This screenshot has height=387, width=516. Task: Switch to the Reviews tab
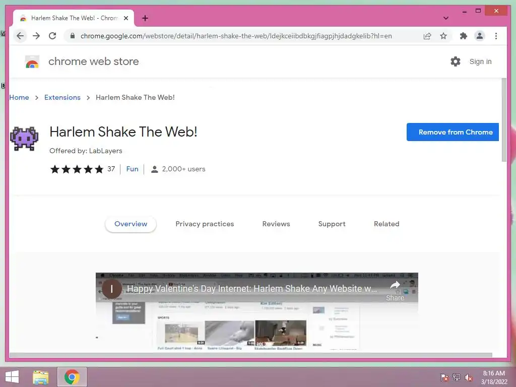point(276,224)
